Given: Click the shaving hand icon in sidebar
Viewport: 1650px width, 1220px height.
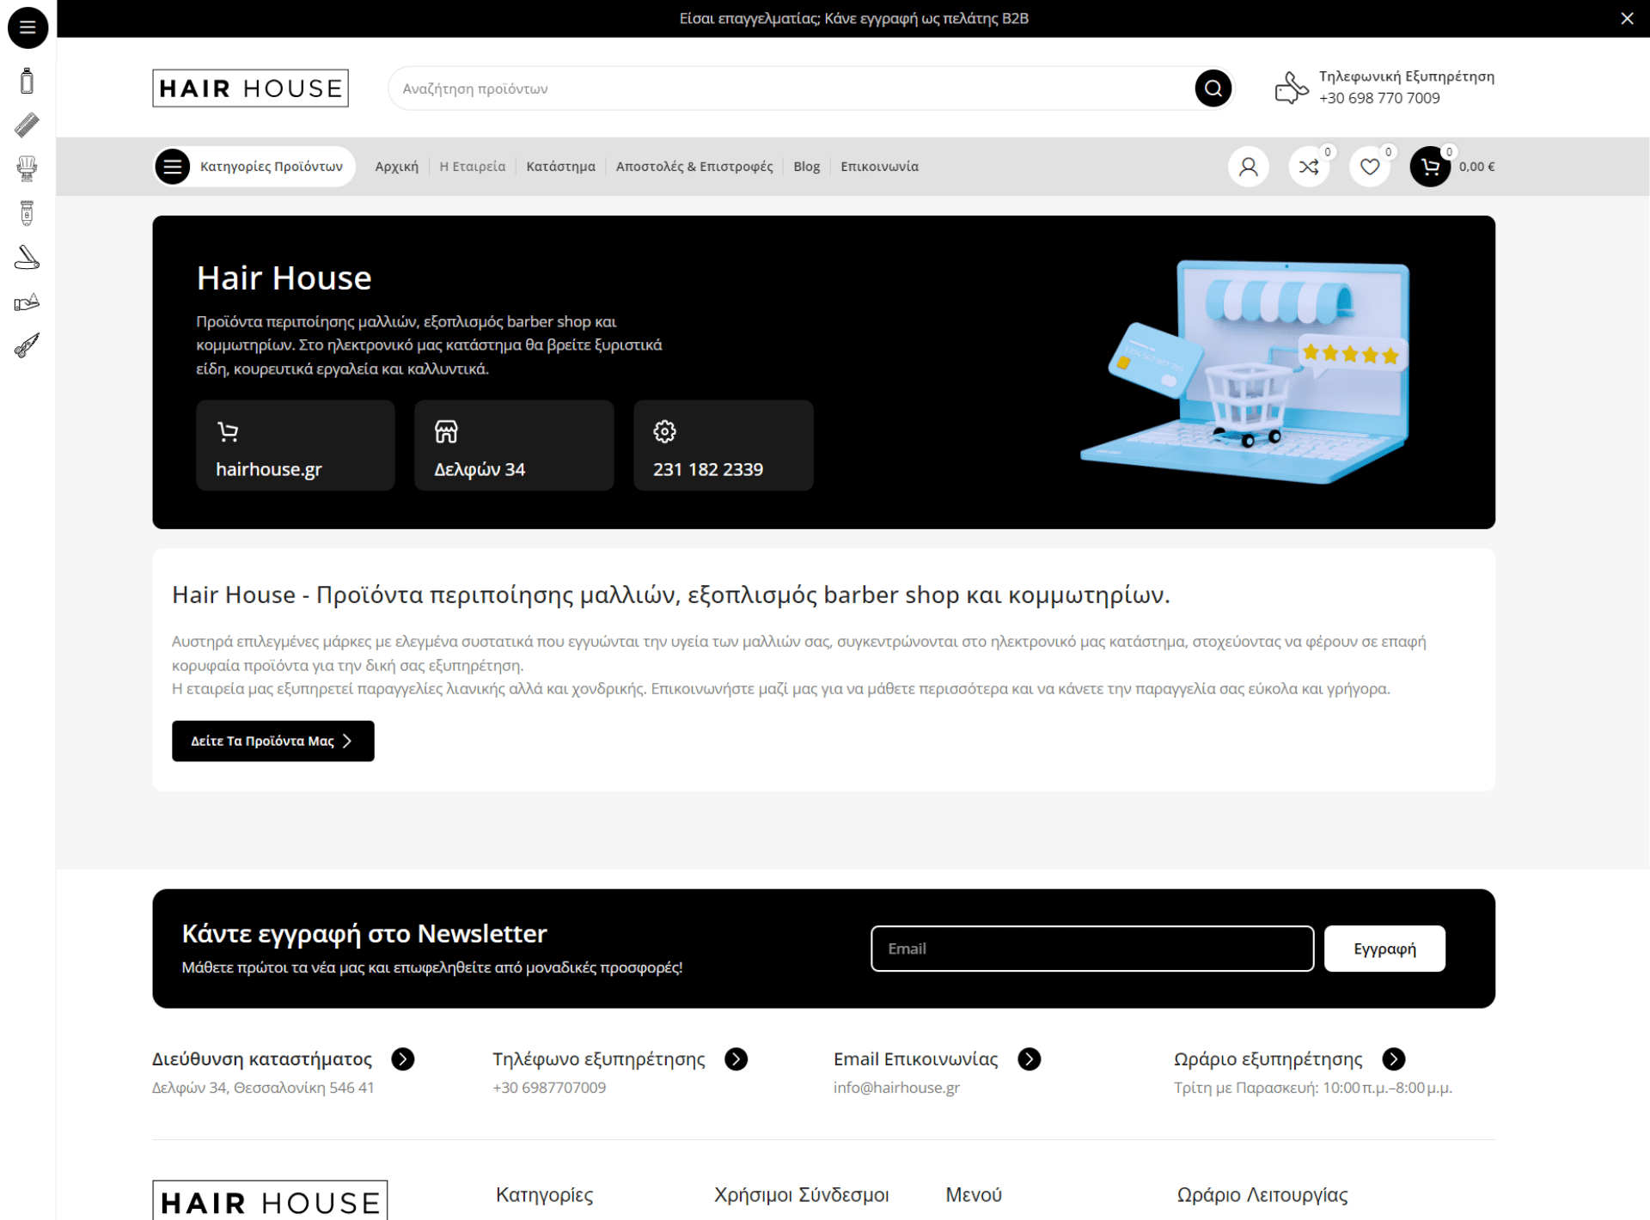Looking at the screenshot, I should point(27,302).
